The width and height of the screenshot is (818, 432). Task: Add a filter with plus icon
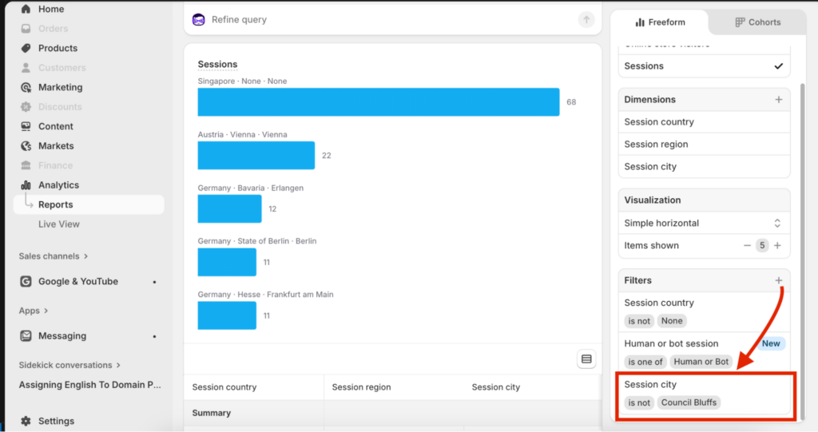[778, 281]
